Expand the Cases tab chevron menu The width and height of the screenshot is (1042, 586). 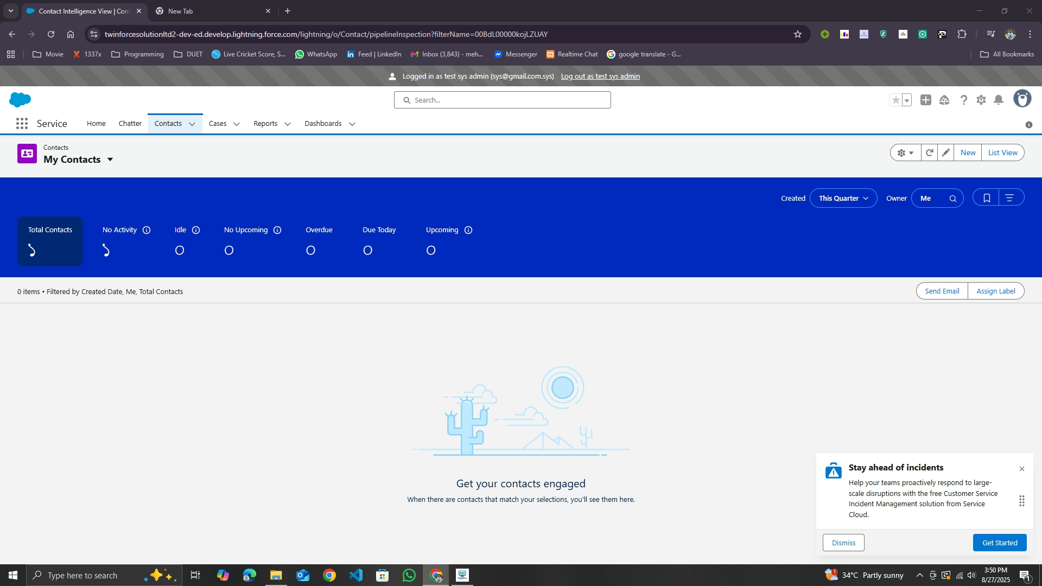237,124
